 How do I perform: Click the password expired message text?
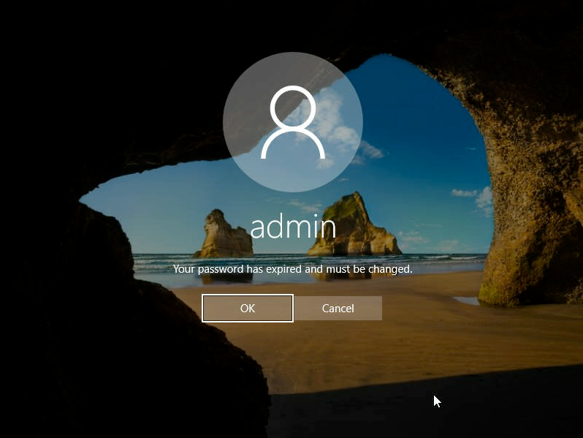(292, 269)
